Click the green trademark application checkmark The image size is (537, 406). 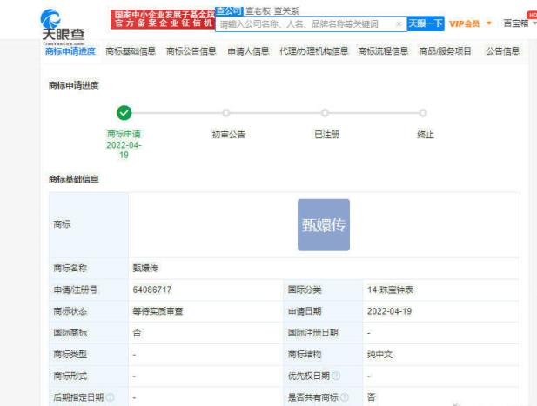[124, 112]
